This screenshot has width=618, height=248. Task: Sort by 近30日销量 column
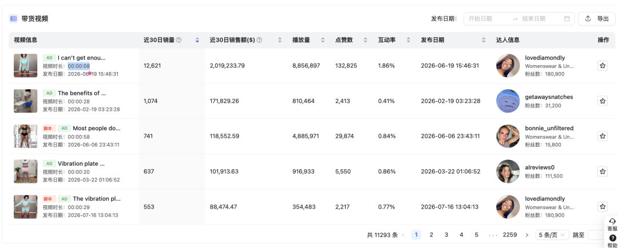(197, 40)
